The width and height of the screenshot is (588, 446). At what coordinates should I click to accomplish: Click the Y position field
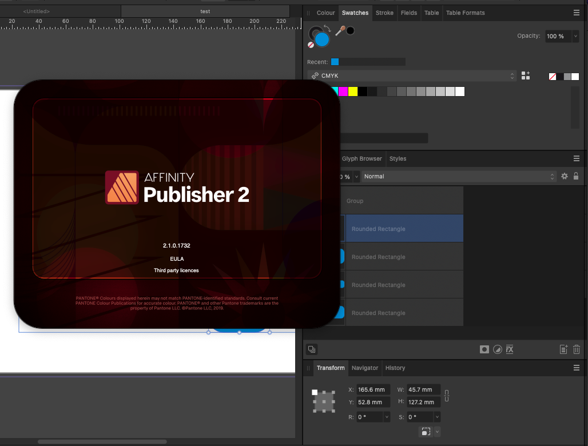click(x=373, y=402)
